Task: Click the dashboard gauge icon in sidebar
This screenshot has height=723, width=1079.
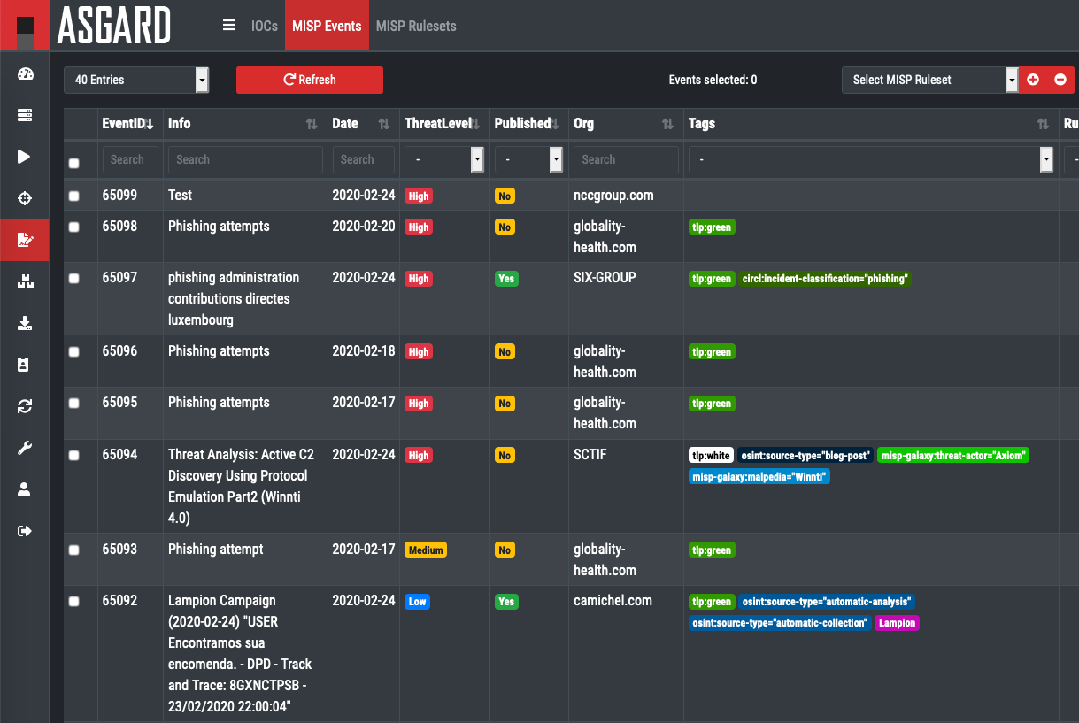Action: click(25, 73)
